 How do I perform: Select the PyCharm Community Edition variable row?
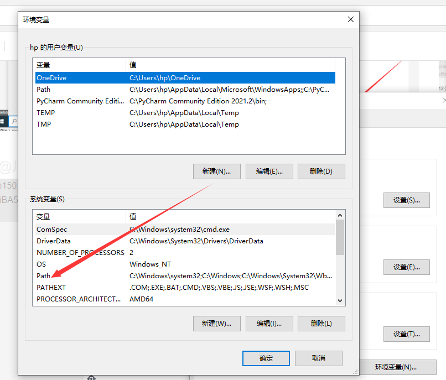[185, 101]
